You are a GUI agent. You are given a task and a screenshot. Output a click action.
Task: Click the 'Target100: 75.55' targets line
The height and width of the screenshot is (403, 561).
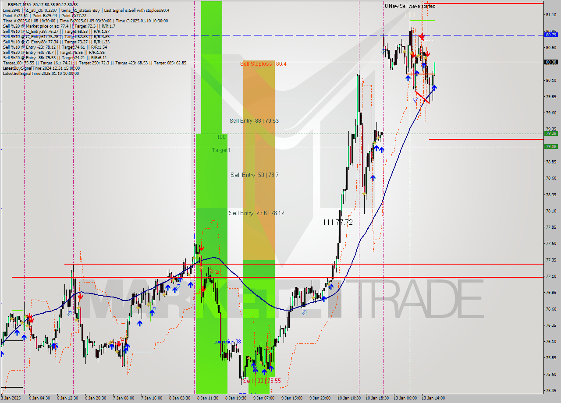pos(94,63)
